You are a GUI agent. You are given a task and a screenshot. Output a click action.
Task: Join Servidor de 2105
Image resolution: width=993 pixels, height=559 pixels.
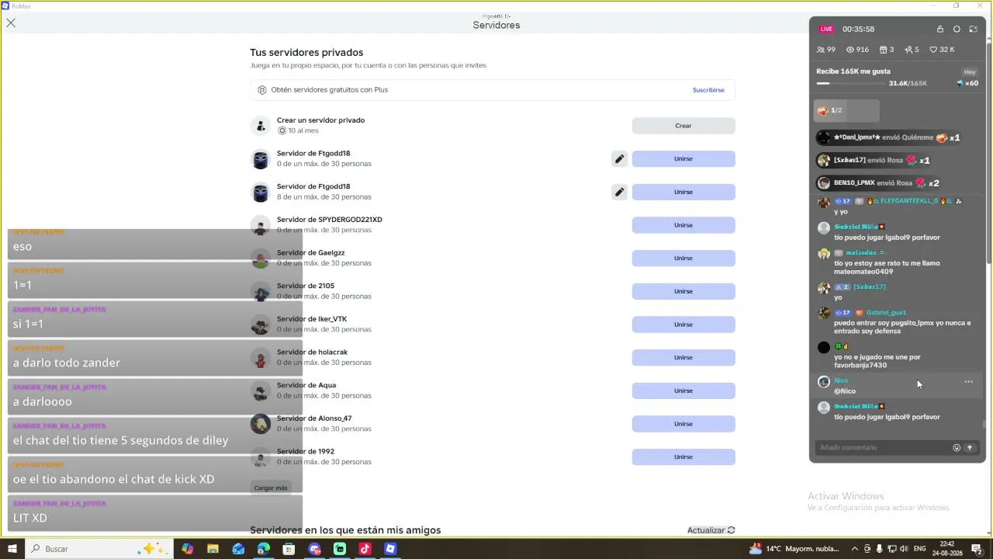[x=683, y=291]
